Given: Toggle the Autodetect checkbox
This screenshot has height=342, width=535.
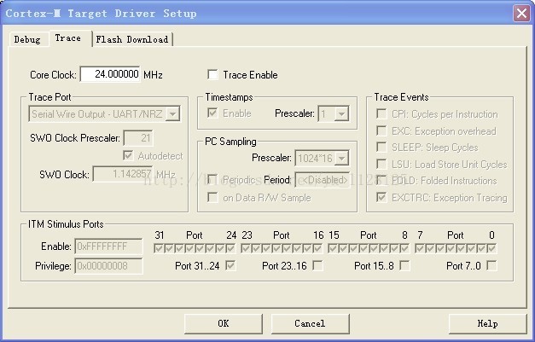Looking at the screenshot, I should pyautogui.click(x=128, y=155).
